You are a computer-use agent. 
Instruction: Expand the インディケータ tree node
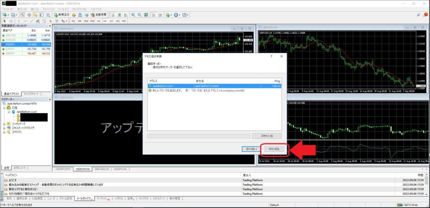(x=4, y=124)
